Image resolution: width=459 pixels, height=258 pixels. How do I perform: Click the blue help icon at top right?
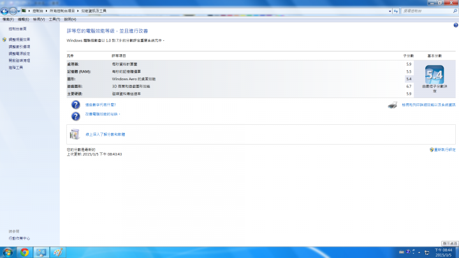(x=456, y=25)
